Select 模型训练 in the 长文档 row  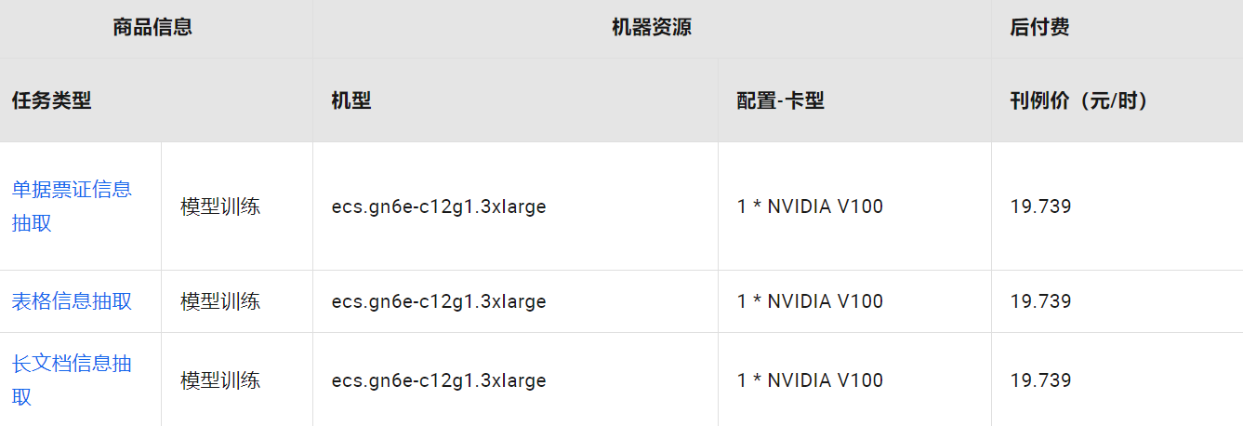(220, 380)
